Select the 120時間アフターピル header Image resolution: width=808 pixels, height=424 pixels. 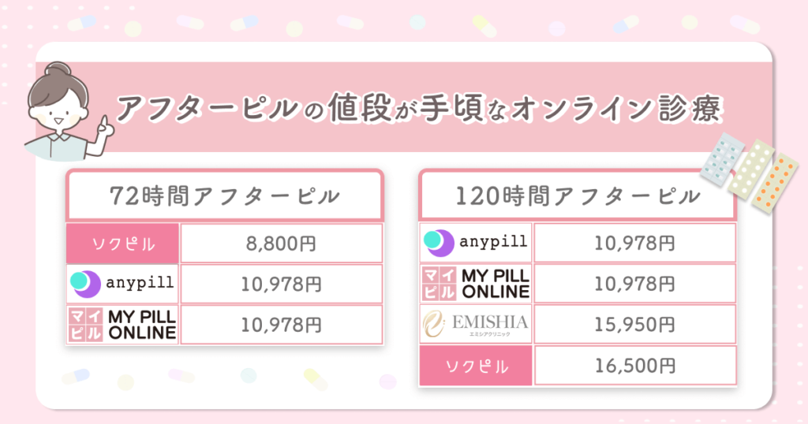click(x=578, y=196)
